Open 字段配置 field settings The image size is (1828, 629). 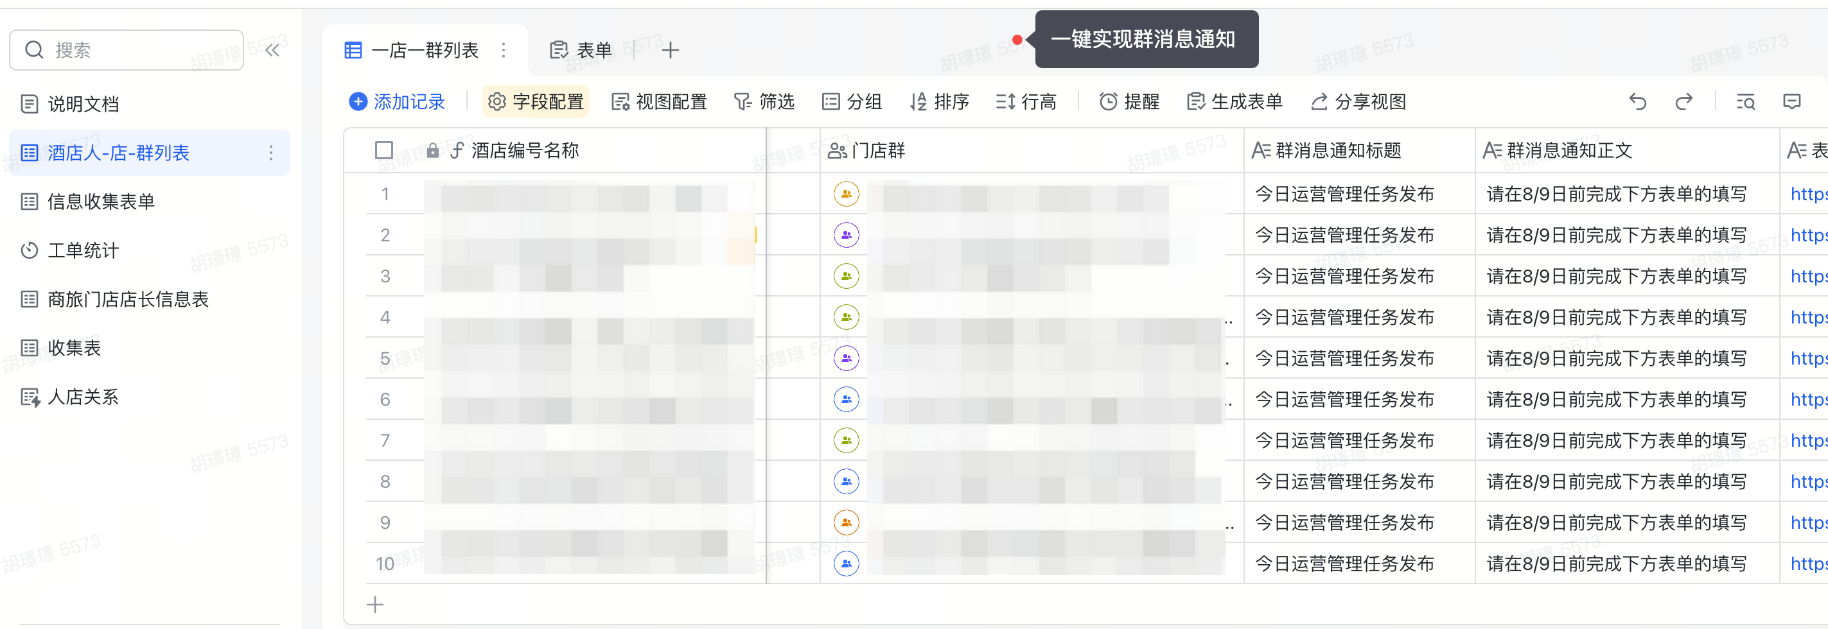[x=536, y=102]
